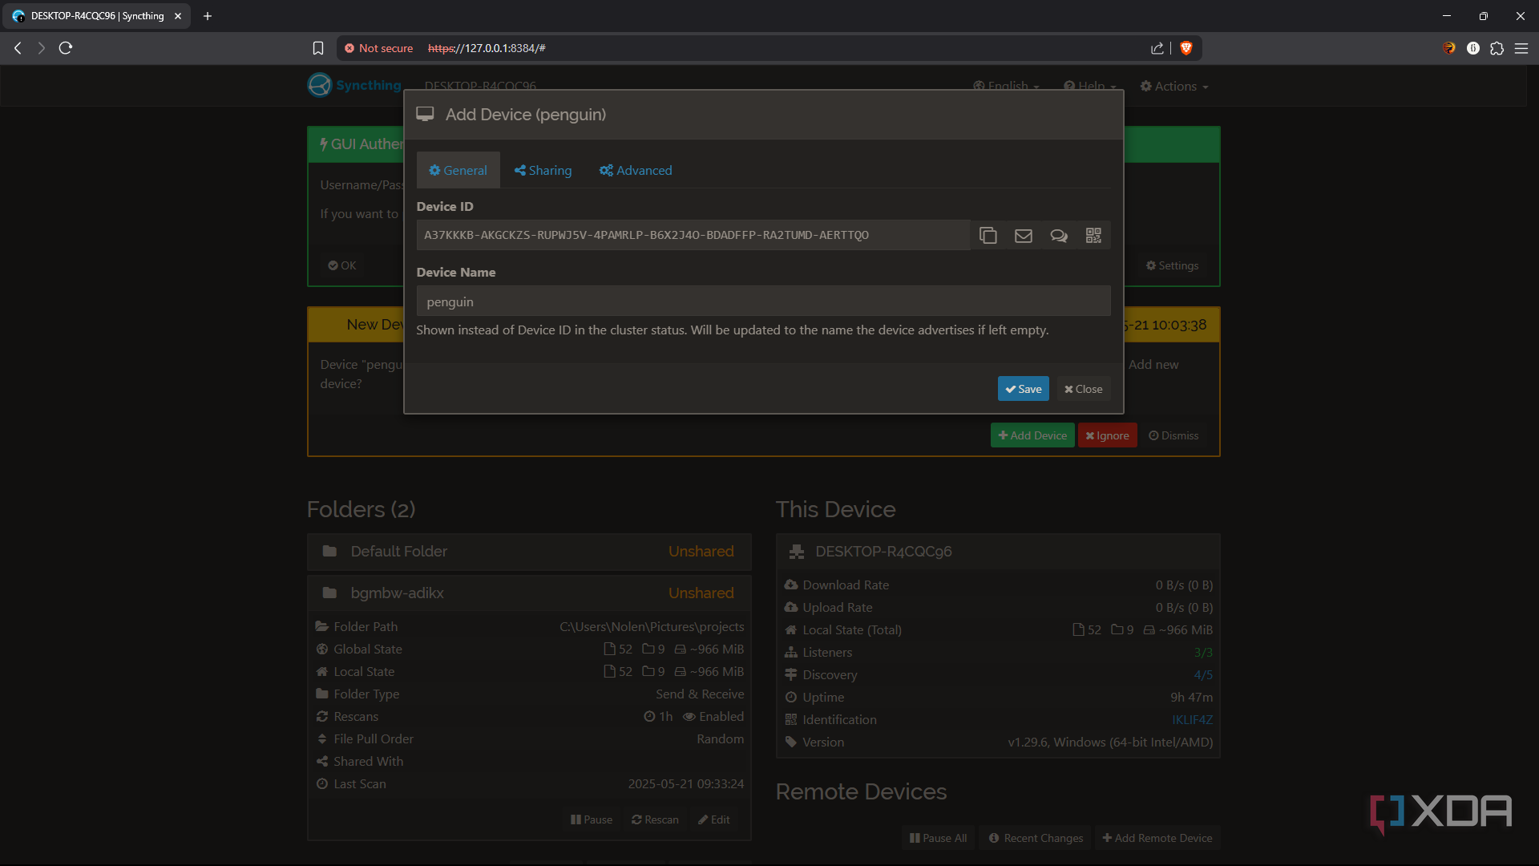Open the Brave hamburger menu
The width and height of the screenshot is (1539, 866).
(1521, 48)
